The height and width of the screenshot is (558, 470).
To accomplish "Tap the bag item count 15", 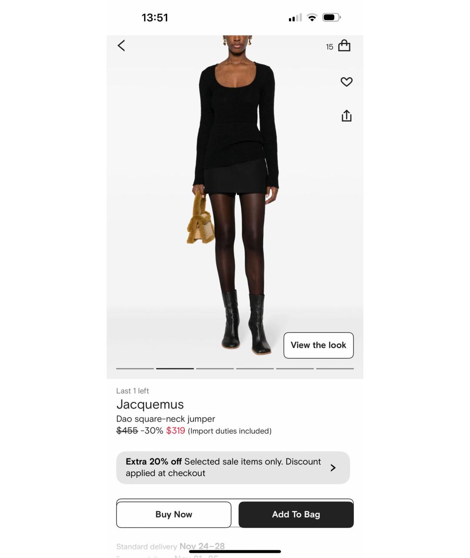I will click(x=329, y=47).
